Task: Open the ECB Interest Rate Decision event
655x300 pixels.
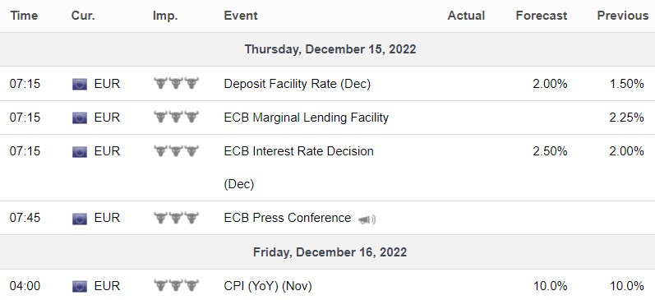Action: pos(298,168)
